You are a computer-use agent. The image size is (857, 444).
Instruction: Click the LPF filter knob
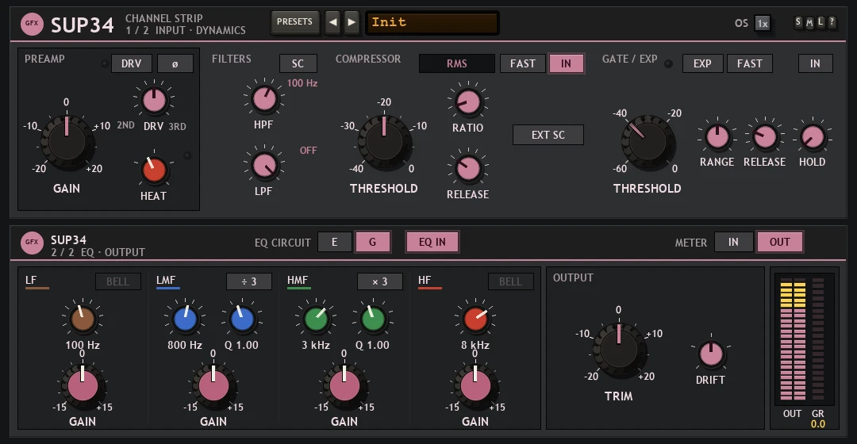(x=264, y=166)
